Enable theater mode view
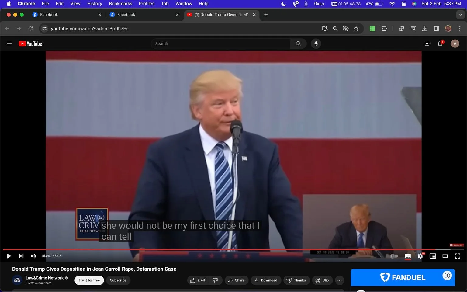This screenshot has width=467, height=292. pyautogui.click(x=445, y=256)
